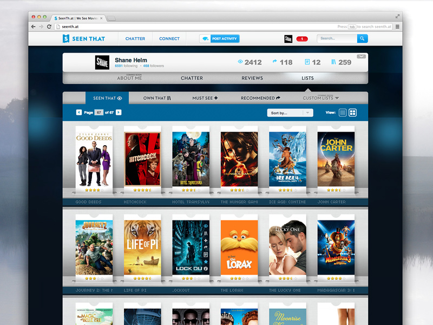
Task: Click the Post Activity button
Action: coord(225,38)
